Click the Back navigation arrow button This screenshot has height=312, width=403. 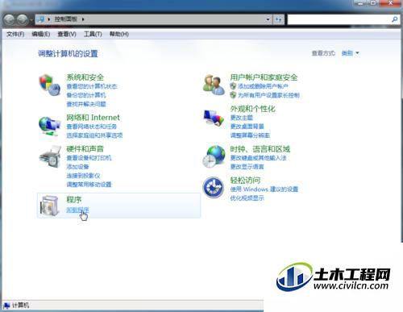point(10,19)
